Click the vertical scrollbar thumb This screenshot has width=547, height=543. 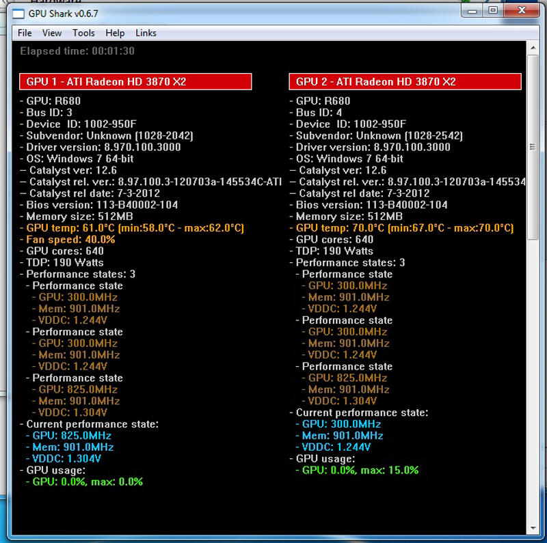pos(533,147)
